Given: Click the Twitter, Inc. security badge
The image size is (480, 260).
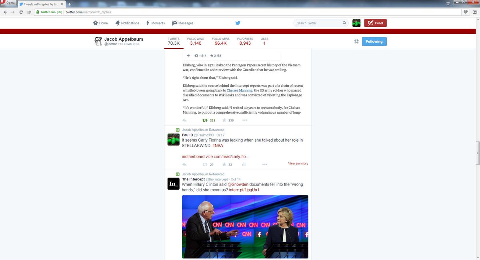Looking at the screenshot, I should (x=49, y=12).
